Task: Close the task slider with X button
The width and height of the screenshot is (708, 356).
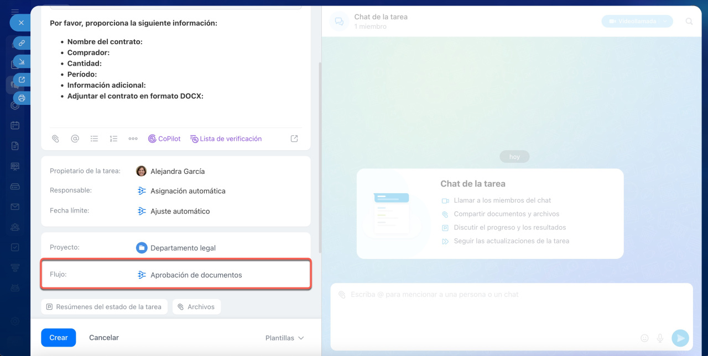Action: [20, 23]
